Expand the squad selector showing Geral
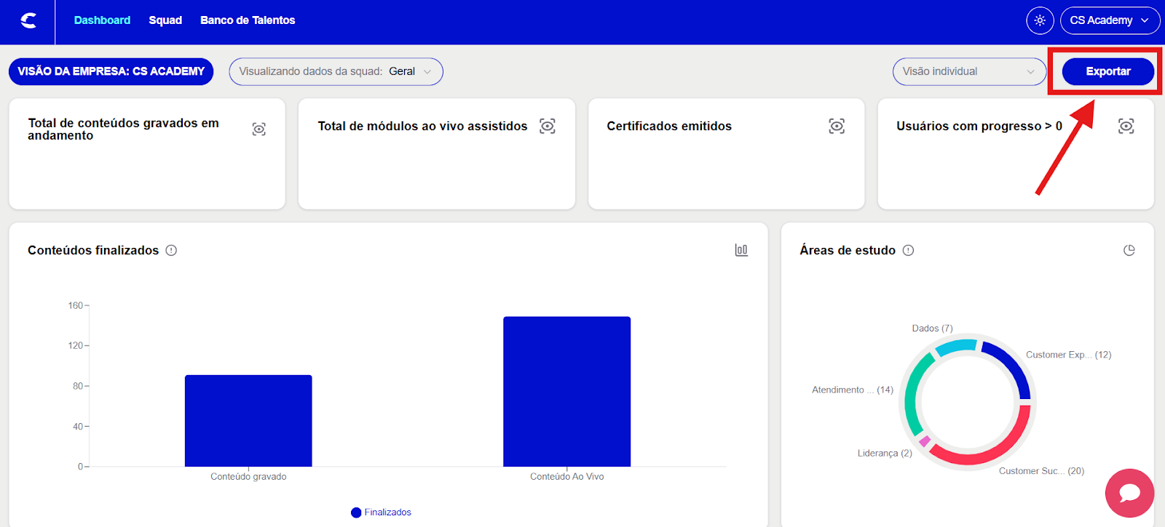 (x=336, y=71)
